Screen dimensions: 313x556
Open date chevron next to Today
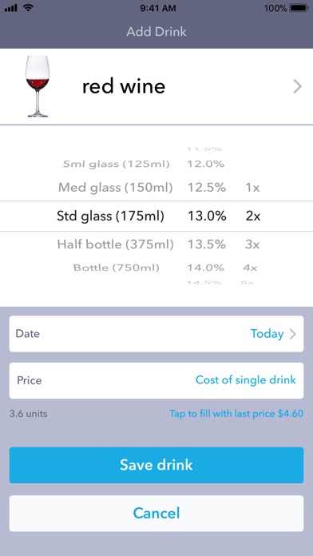tap(293, 334)
